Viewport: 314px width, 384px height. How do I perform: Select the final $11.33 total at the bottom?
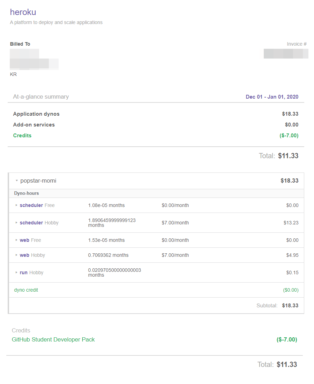tap(287, 364)
